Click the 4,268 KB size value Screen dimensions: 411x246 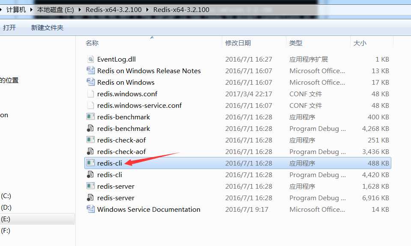click(375, 129)
